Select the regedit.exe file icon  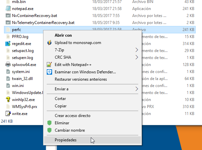pos(8,44)
